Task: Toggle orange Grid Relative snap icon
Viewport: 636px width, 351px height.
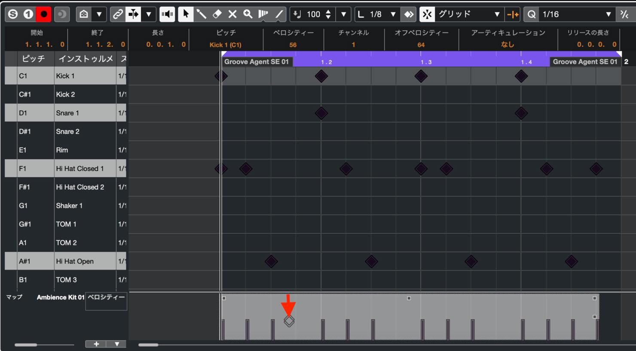Action: pyautogui.click(x=513, y=14)
